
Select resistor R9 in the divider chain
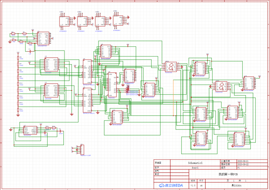18,77
